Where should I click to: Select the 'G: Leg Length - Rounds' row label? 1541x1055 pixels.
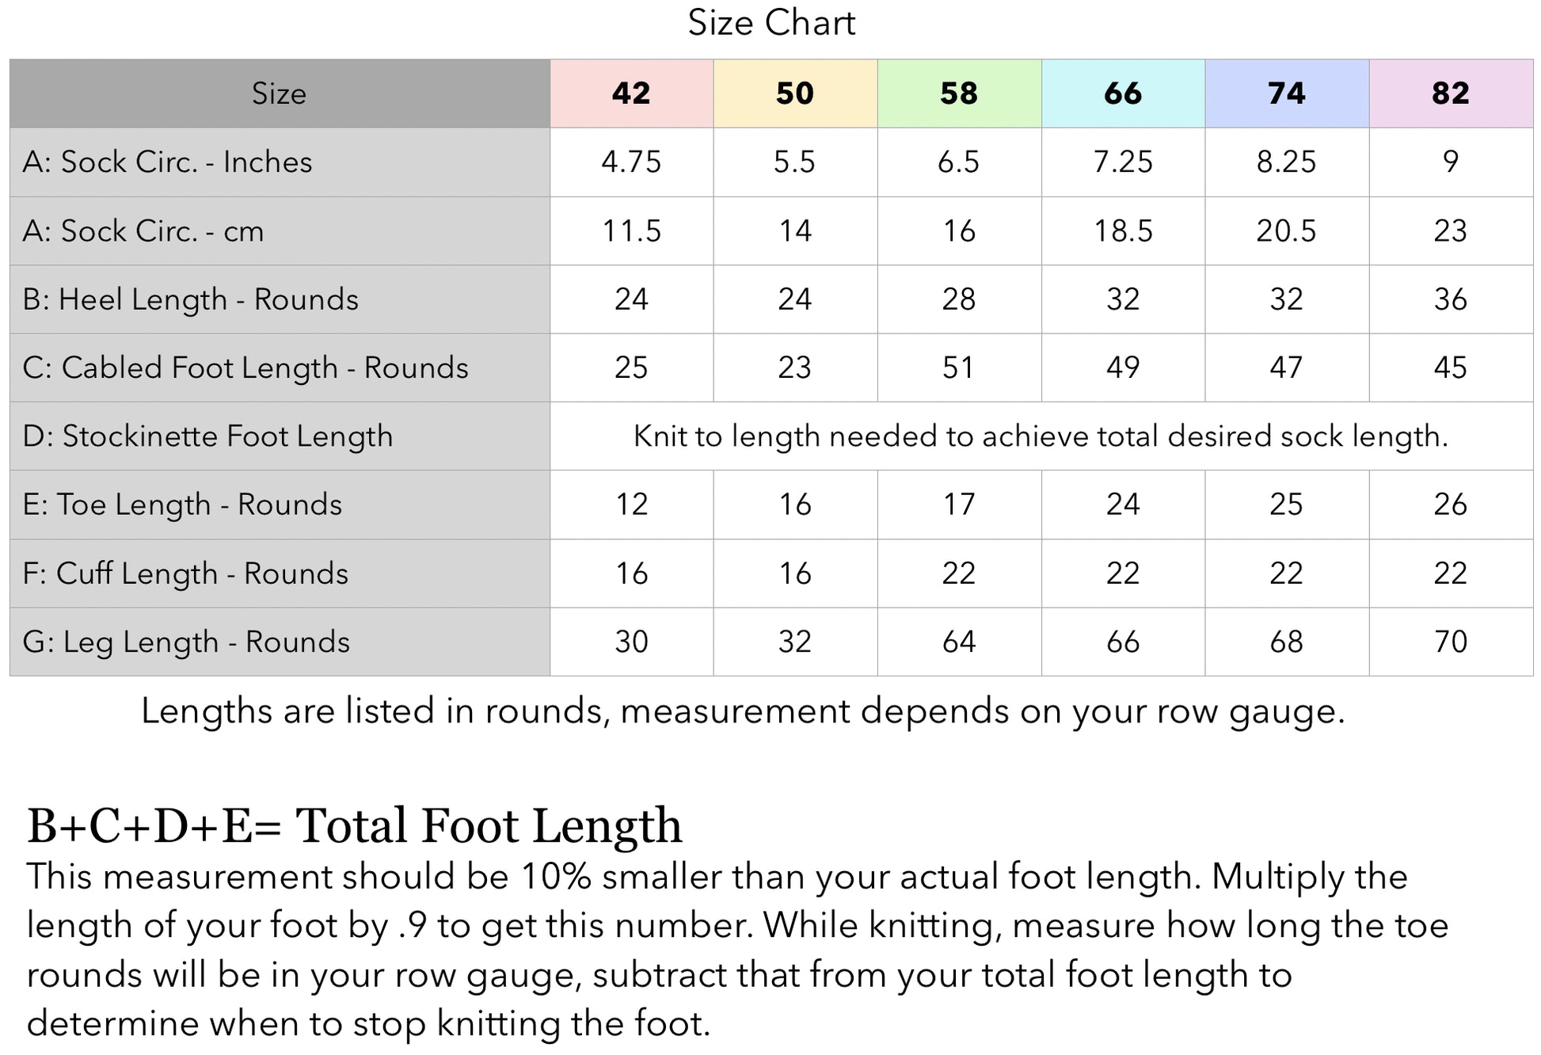coord(186,642)
